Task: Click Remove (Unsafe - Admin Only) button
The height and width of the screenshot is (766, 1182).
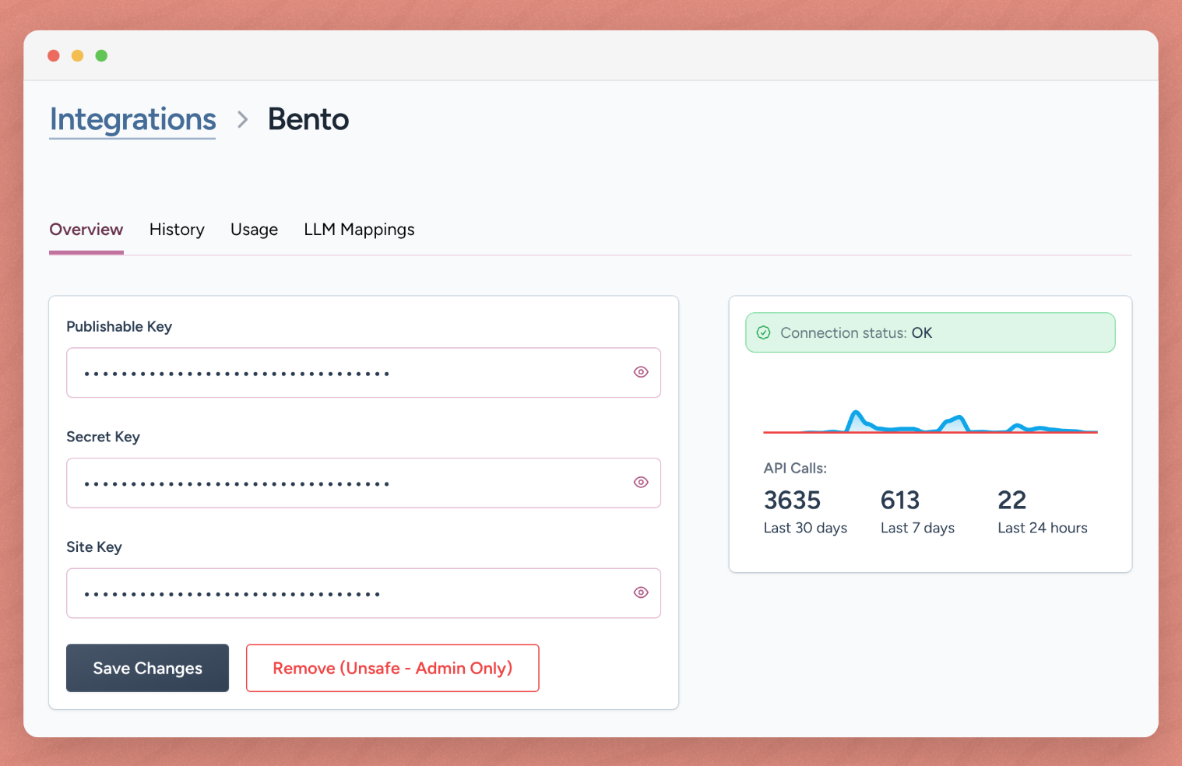Action: [392, 668]
